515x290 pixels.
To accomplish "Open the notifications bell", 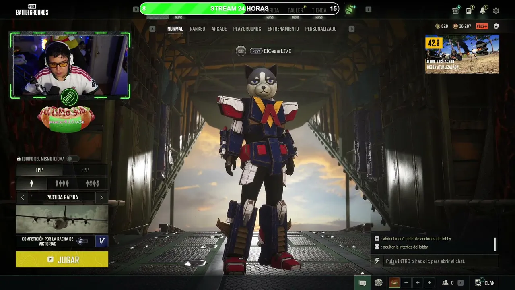I will click(x=483, y=10).
